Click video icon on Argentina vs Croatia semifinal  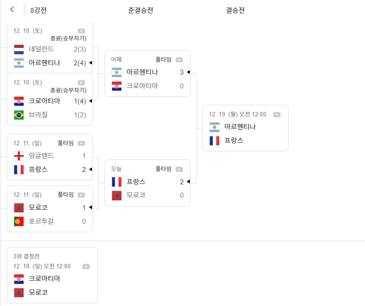pyautogui.click(x=179, y=60)
